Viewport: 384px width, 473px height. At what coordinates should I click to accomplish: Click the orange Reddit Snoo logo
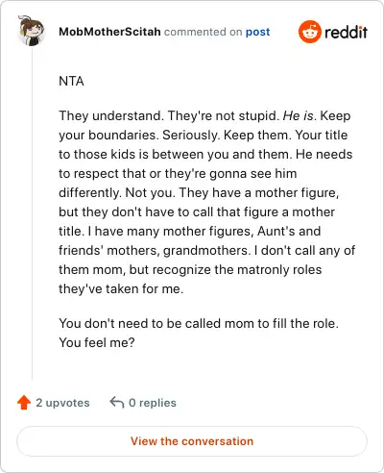click(309, 32)
